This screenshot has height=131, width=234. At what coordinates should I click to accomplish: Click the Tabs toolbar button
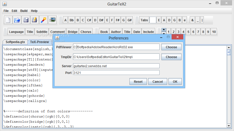pos(144,20)
